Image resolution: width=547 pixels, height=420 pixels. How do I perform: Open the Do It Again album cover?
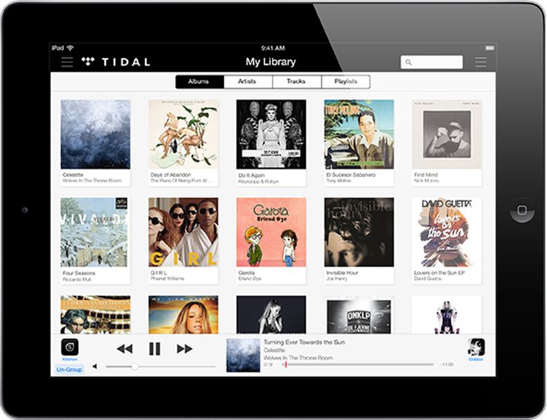pyautogui.click(x=271, y=134)
